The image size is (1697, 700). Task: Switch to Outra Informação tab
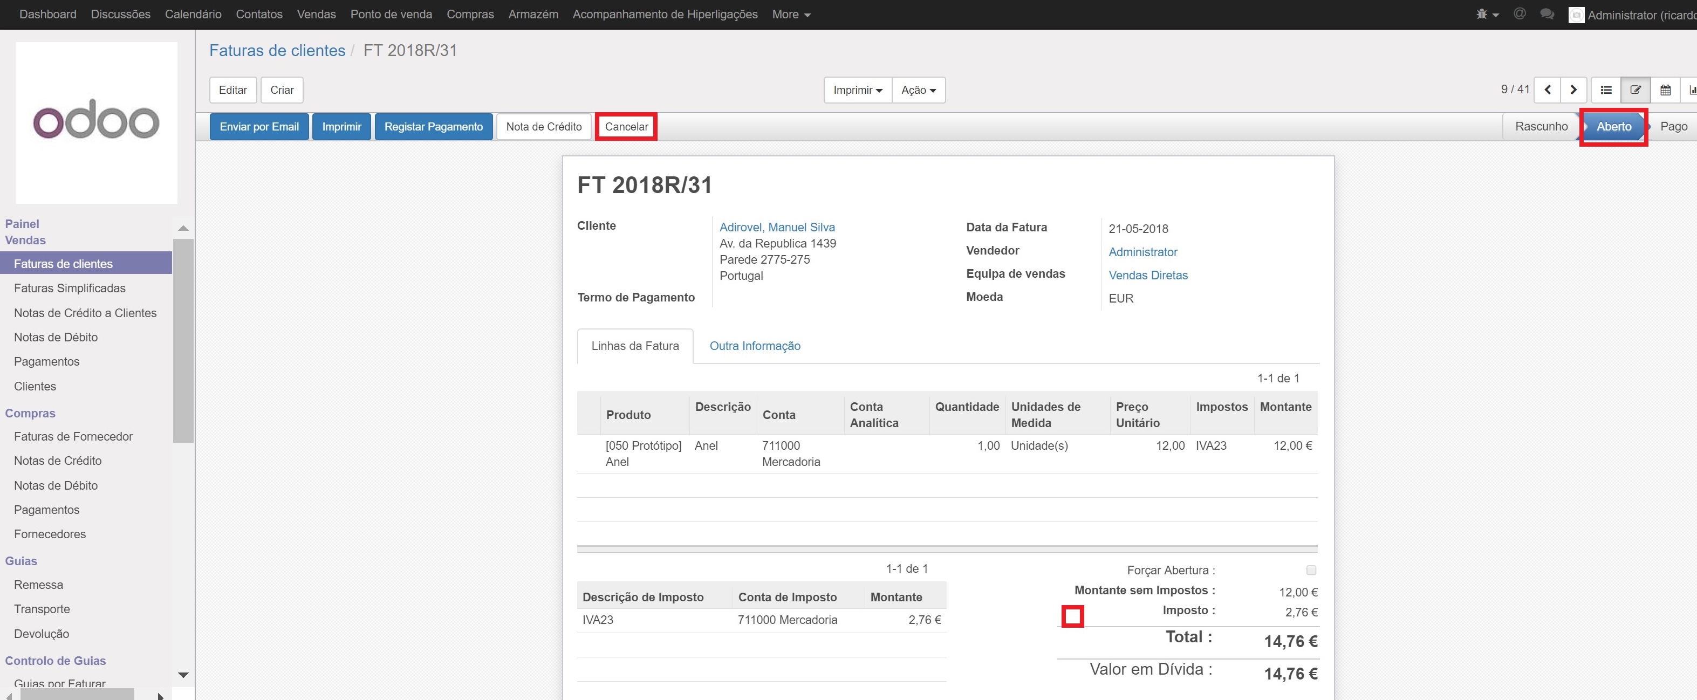754,346
